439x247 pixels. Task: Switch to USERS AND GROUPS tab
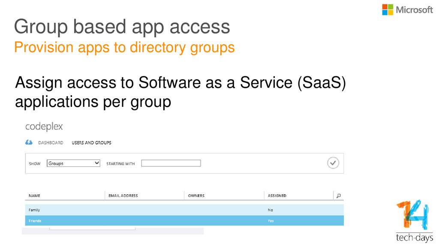pos(92,143)
